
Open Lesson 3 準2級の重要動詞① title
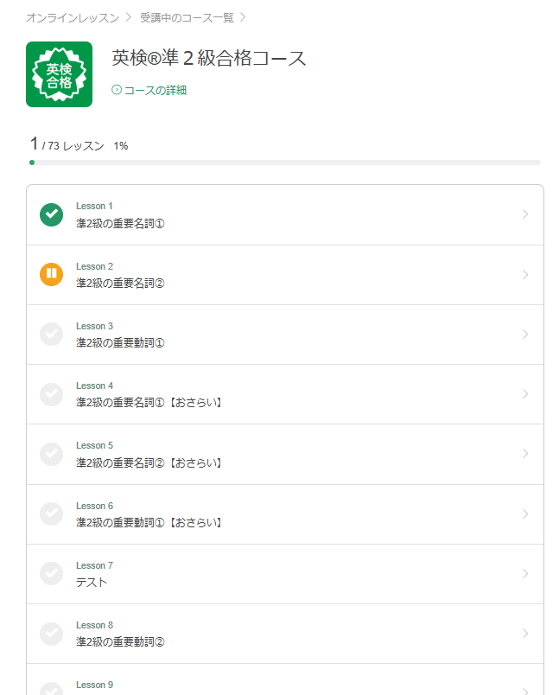120,342
